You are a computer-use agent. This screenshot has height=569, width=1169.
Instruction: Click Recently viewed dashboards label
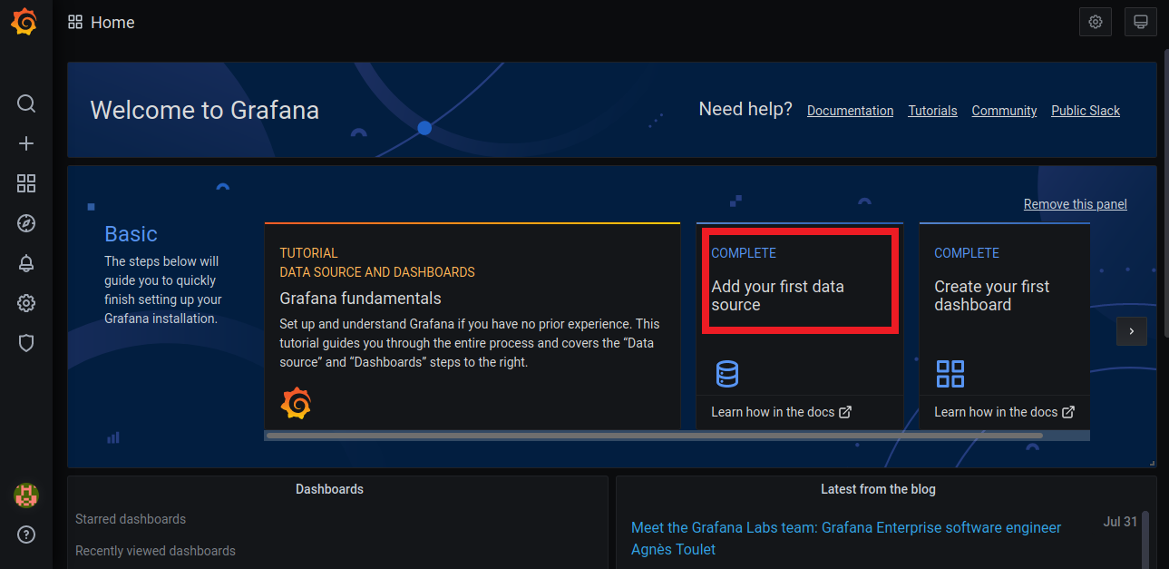point(155,551)
